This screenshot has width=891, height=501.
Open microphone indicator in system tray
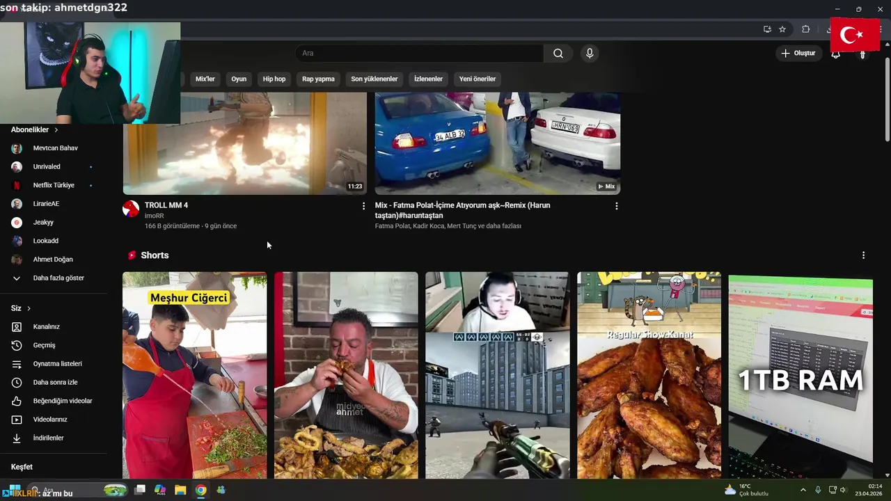pyautogui.click(x=818, y=490)
